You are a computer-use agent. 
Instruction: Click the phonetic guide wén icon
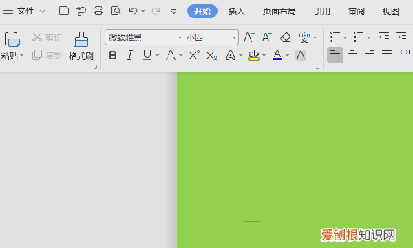click(x=304, y=37)
